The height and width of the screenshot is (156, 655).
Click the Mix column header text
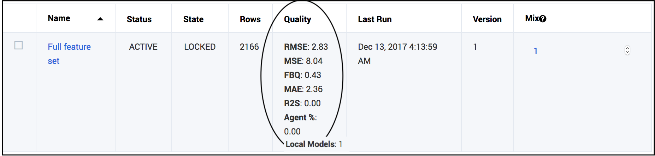pos(532,19)
